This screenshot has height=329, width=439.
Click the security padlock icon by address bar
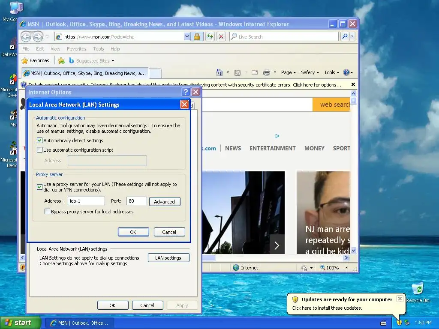pyautogui.click(x=197, y=37)
